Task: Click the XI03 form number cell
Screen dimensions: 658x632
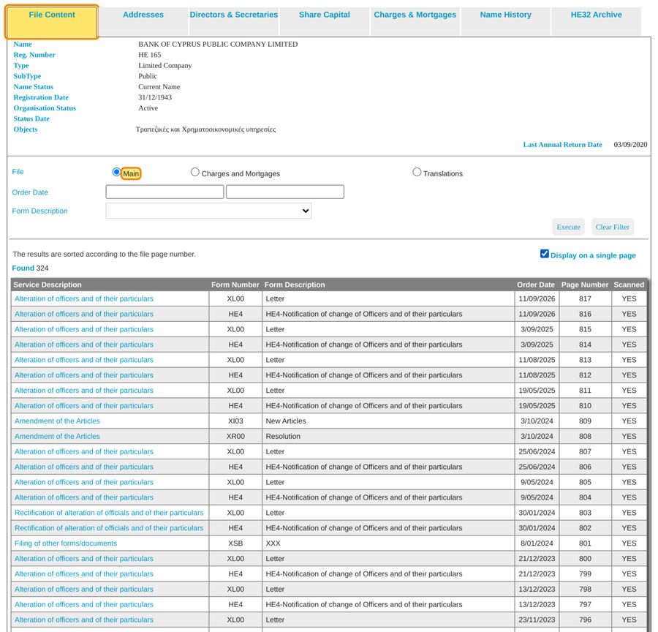Action: point(235,421)
